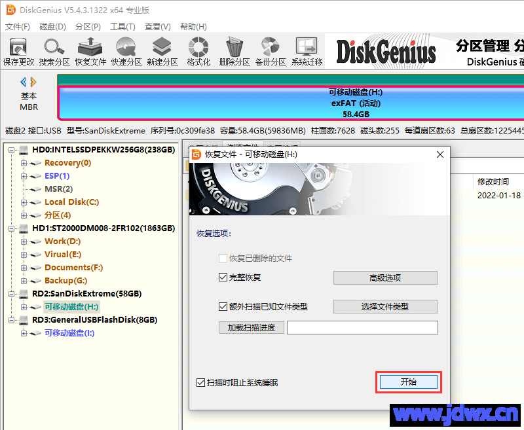The width and height of the screenshot is (524, 430).
Task: Collapse the HD1 ST2000DM008 tree node
Action: [11, 228]
